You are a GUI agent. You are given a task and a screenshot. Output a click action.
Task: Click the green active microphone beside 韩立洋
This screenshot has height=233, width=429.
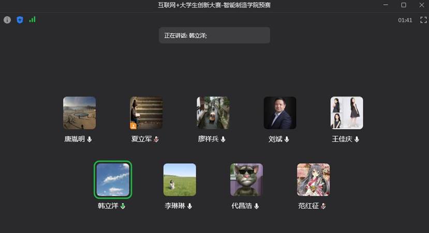(123, 206)
